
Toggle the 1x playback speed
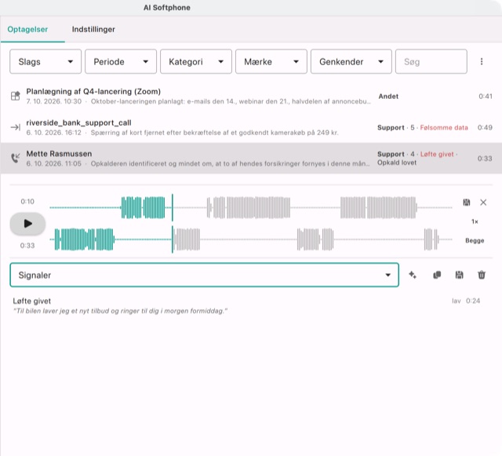tap(475, 221)
